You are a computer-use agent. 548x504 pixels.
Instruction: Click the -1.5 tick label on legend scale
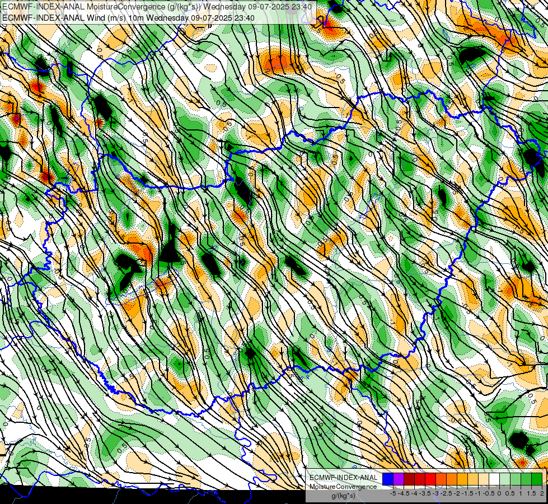[x=467, y=493]
